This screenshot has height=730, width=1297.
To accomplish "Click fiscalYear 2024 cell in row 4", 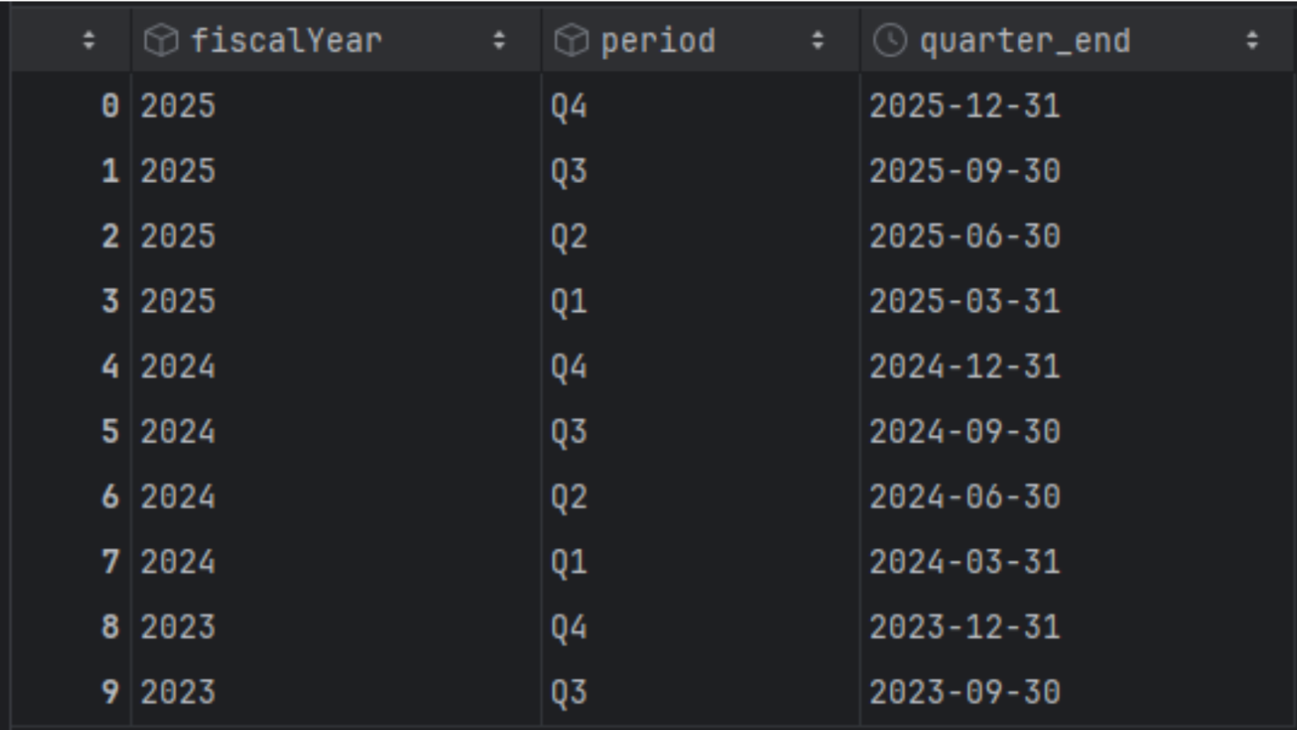I will tap(178, 367).
